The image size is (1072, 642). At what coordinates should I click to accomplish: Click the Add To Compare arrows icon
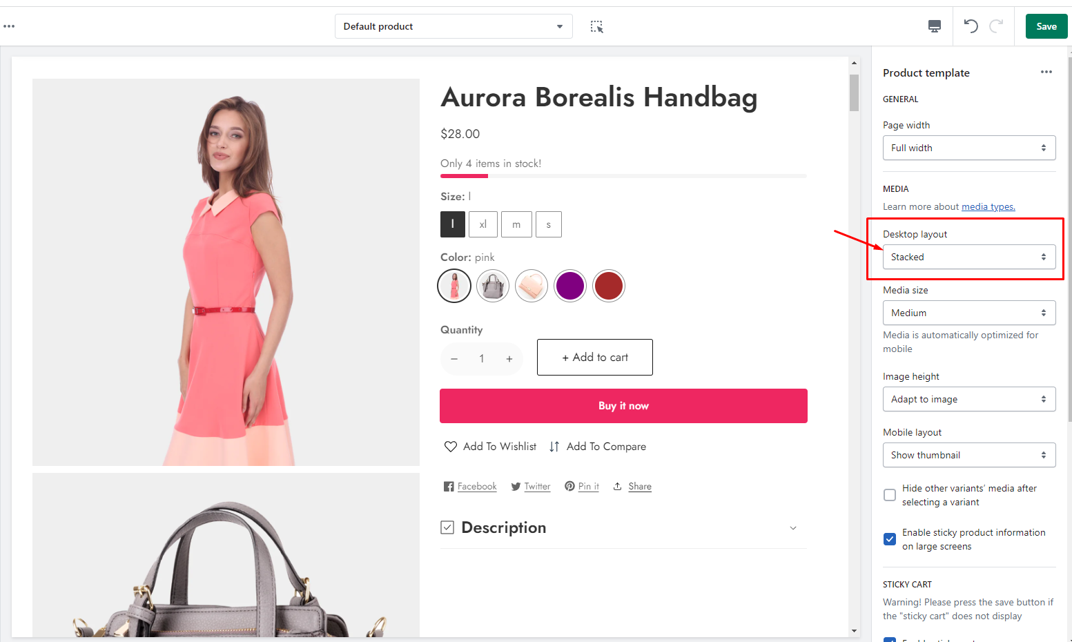tap(554, 447)
